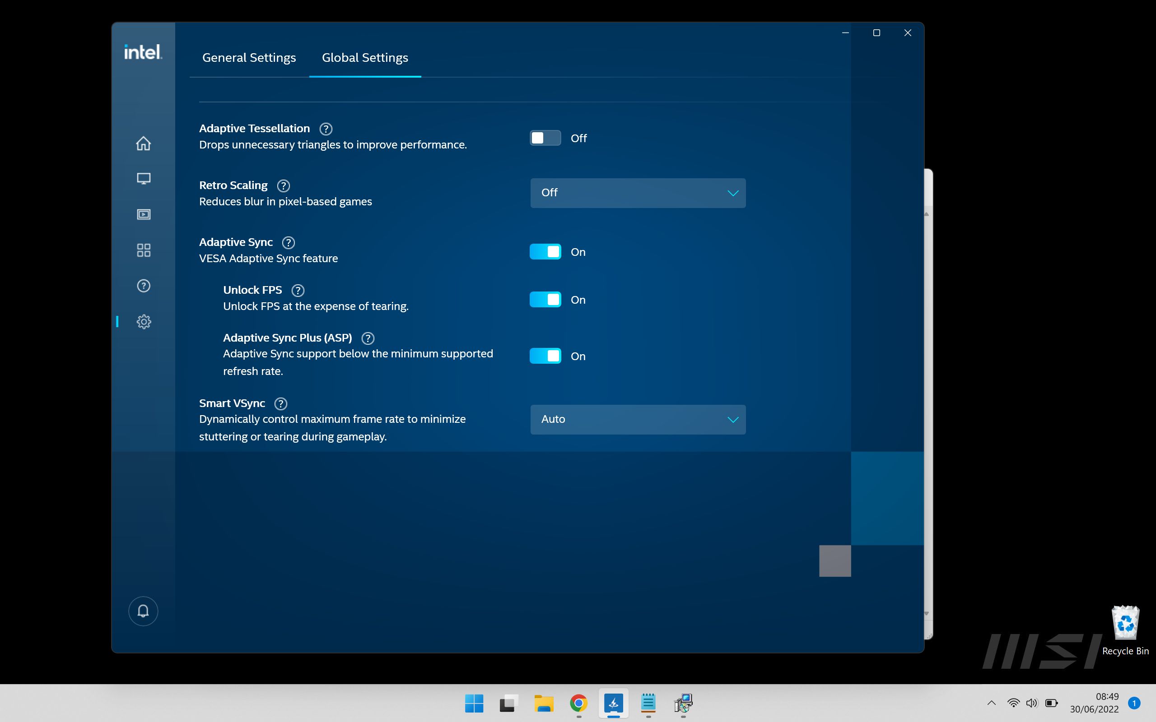Viewport: 1156px width, 722px height.
Task: Switch off Adaptive Sync Plus (ASP) toggle
Action: (545, 356)
